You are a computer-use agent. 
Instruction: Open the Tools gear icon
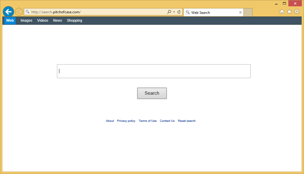[297, 12]
